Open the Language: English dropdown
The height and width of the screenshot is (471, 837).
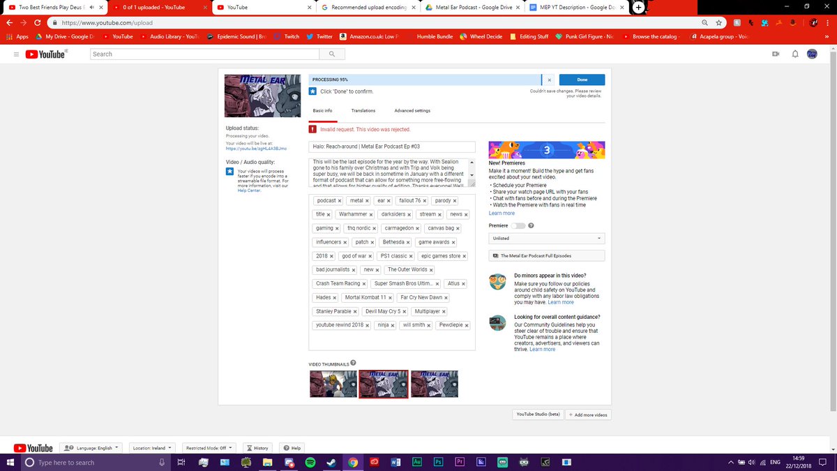(x=91, y=448)
